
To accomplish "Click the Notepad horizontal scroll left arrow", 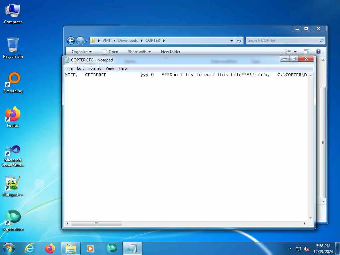I will (67, 223).
